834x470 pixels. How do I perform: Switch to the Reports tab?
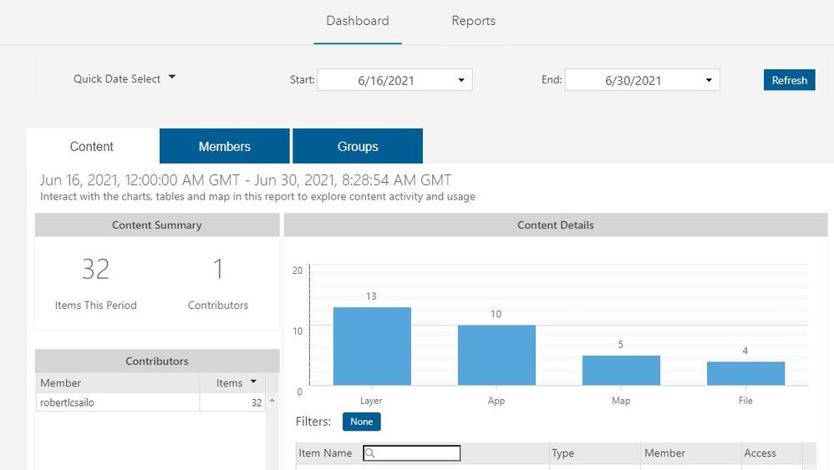473,21
